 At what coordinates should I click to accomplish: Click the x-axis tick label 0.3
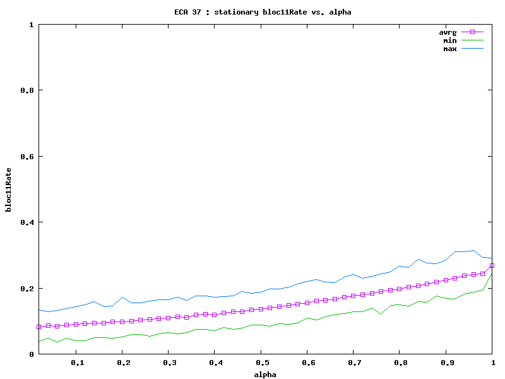tap(169, 363)
